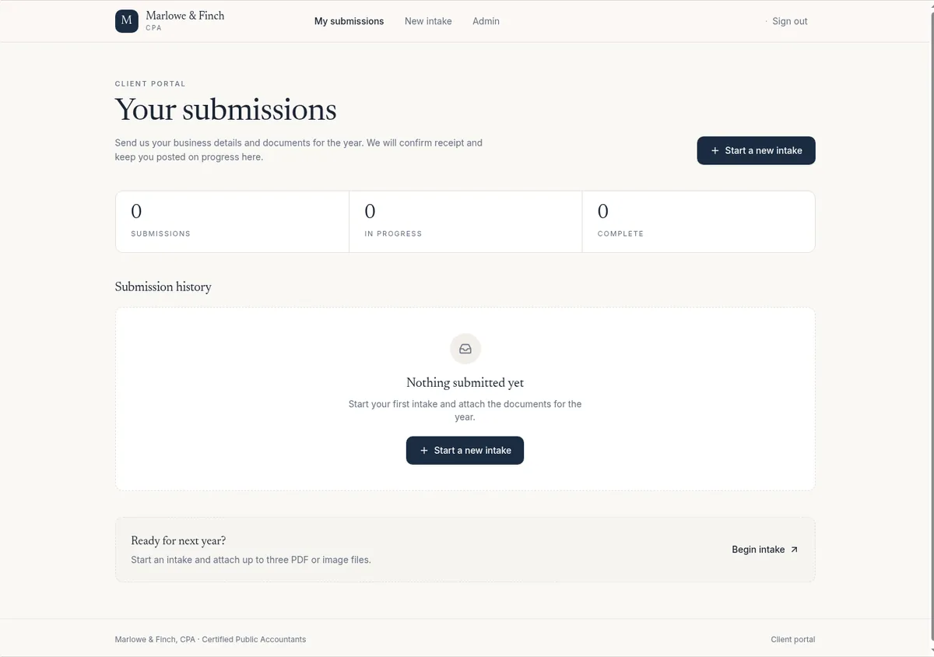Click the Ready for next year? heading
934x657 pixels.
pos(178,540)
